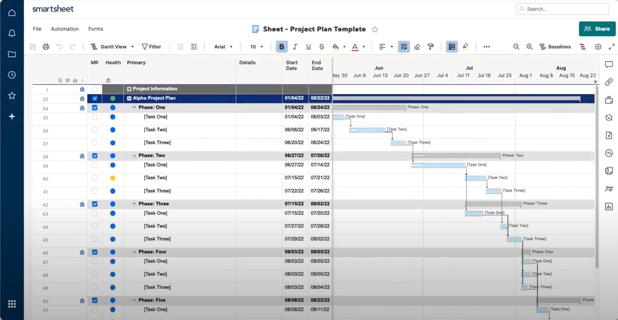Select the Bold formatting icon

point(281,47)
